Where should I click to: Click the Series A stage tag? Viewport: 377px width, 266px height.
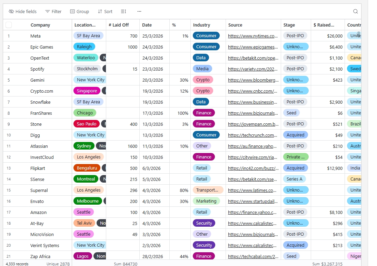[x=295, y=179]
